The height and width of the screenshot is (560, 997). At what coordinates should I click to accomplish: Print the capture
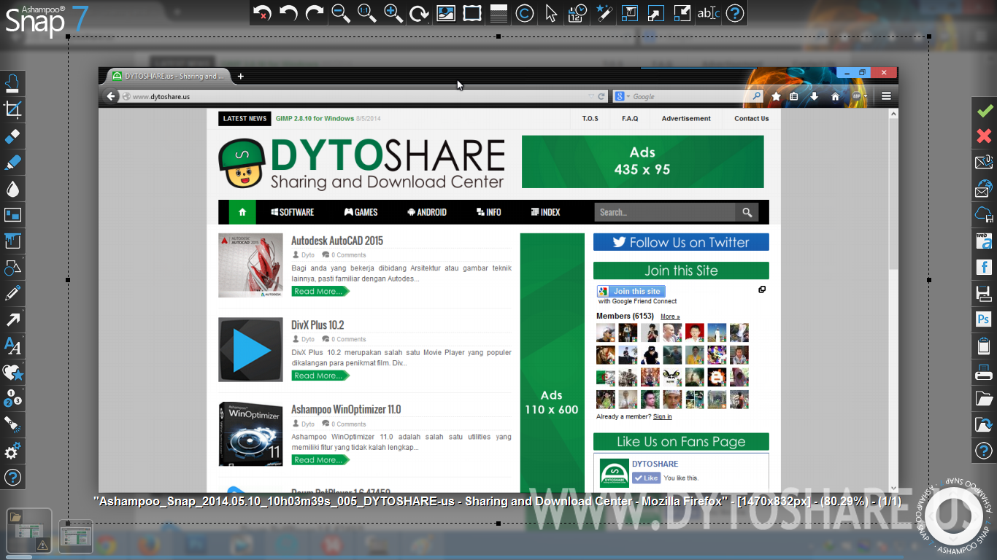tap(985, 373)
